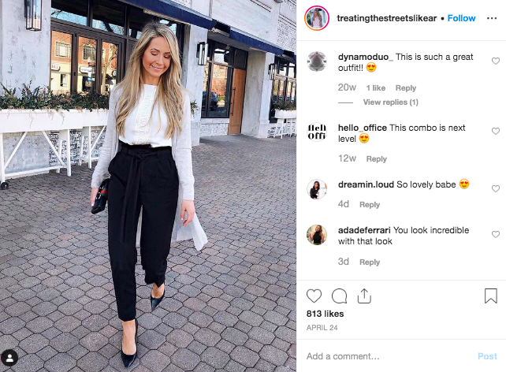This screenshot has height=372, width=506.
Task: Open treatingthestreetslikear profile picture
Action: [317, 18]
